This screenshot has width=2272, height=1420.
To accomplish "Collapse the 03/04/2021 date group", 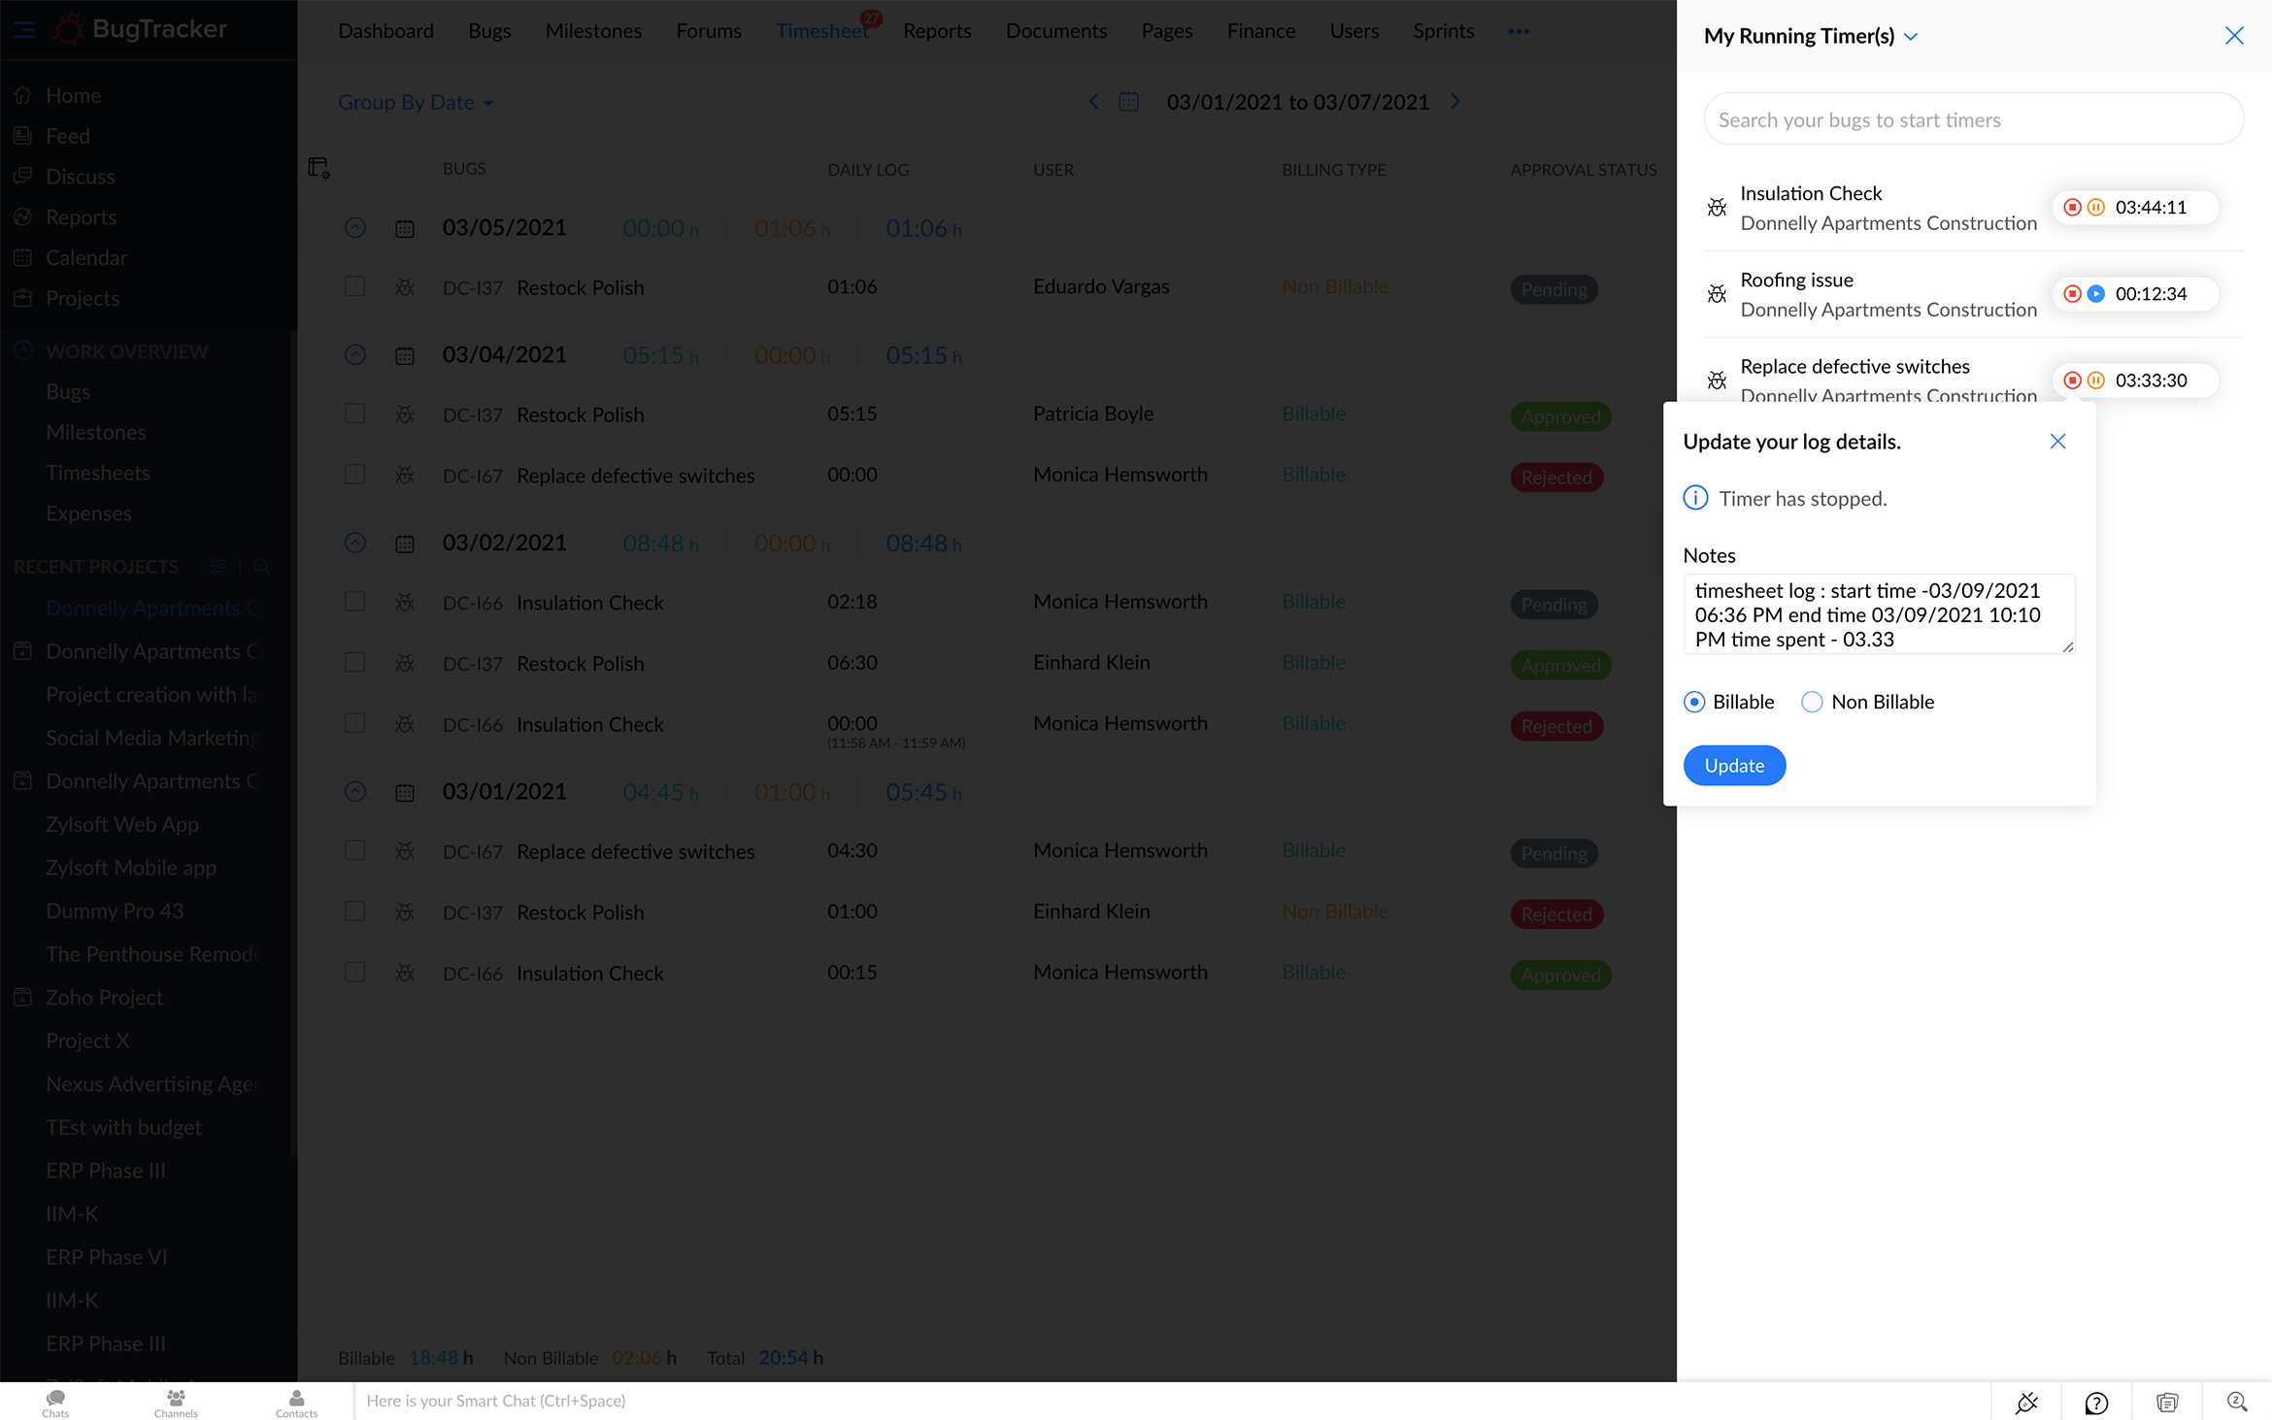I will [x=355, y=355].
